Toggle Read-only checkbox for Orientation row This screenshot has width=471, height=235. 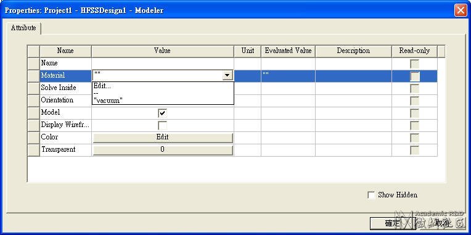point(415,101)
